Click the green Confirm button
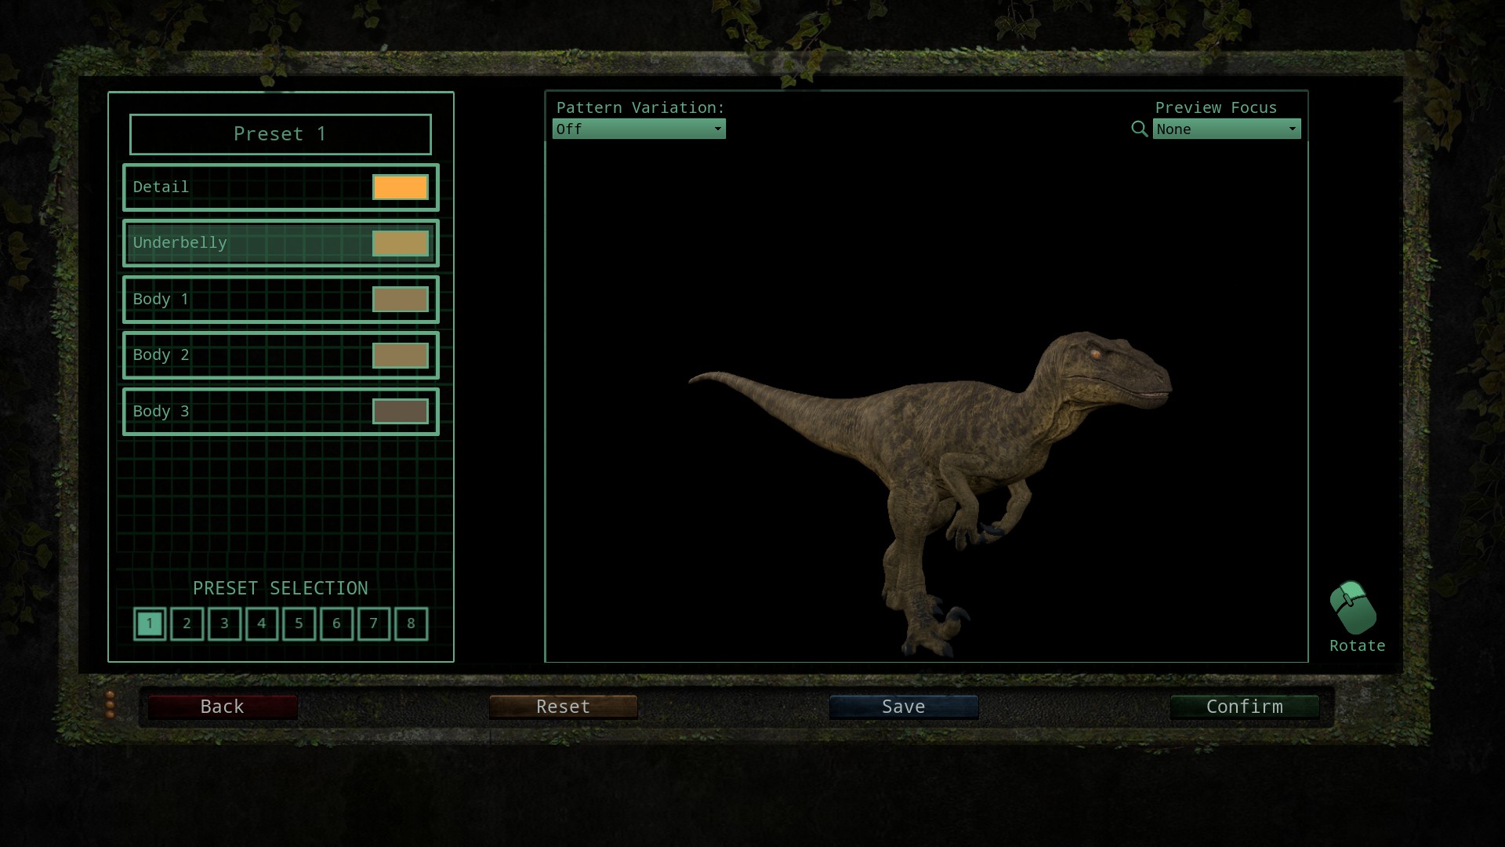Image resolution: width=1505 pixels, height=847 pixels. [x=1244, y=707]
